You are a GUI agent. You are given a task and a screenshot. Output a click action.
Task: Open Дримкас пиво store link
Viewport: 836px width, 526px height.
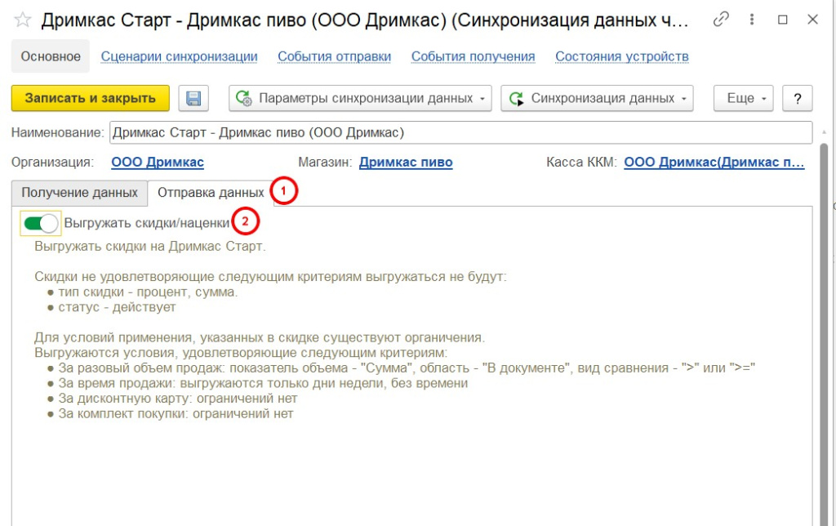tap(406, 163)
